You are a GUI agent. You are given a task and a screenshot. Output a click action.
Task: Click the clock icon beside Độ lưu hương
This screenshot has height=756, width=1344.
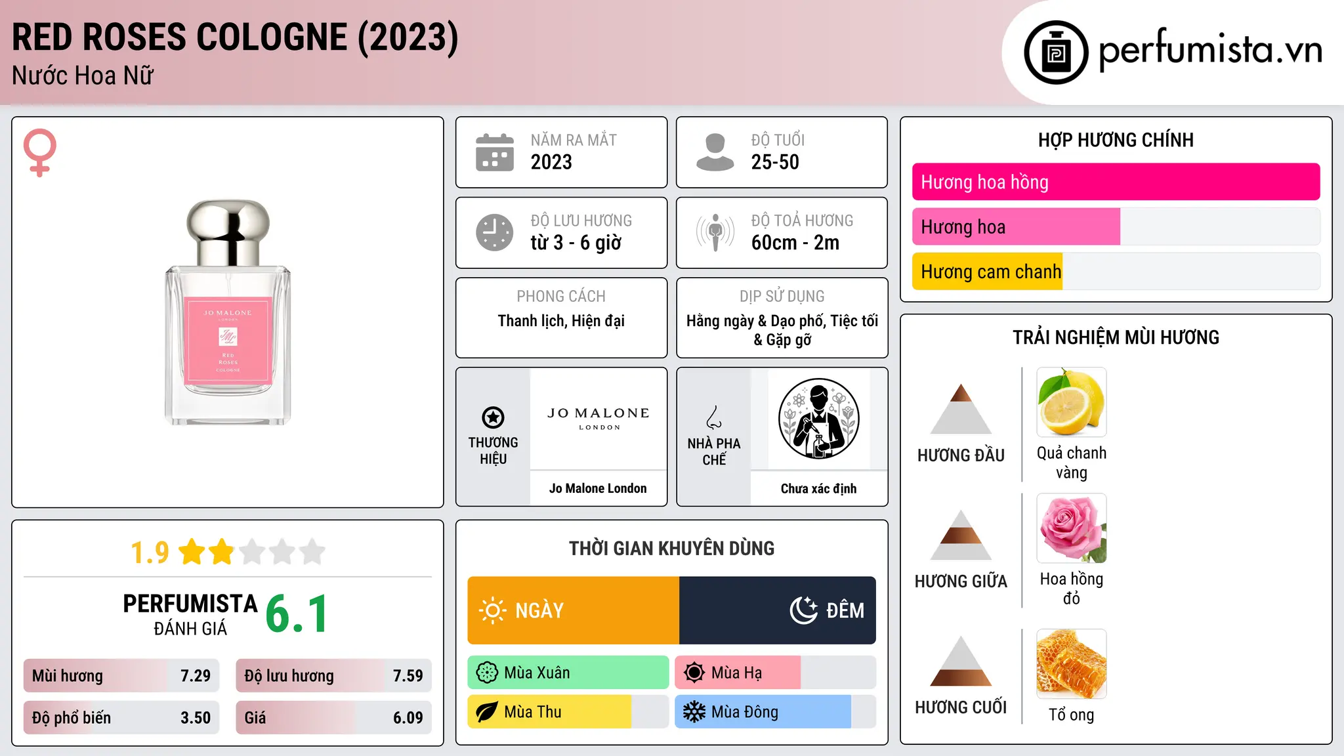[x=495, y=232]
